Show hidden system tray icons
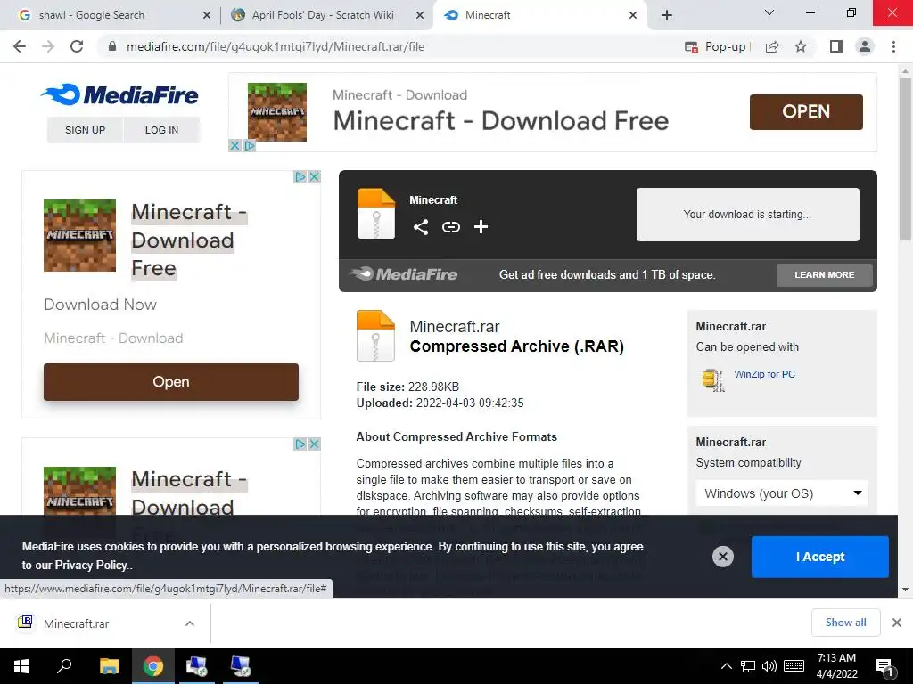The height and width of the screenshot is (684, 913). coord(727,666)
